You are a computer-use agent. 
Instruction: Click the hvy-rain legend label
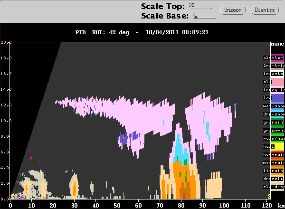(274, 154)
